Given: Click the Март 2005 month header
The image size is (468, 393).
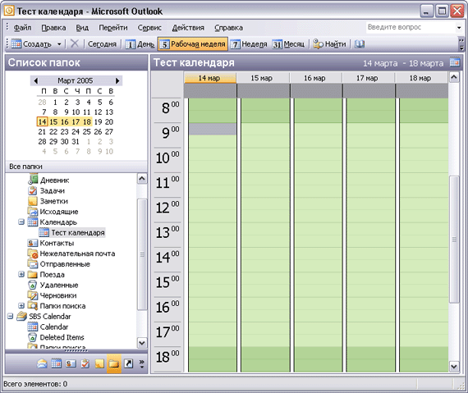Looking at the screenshot, I should [76, 80].
